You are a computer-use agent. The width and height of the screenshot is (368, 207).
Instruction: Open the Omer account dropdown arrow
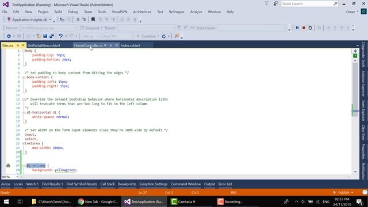point(358,11)
